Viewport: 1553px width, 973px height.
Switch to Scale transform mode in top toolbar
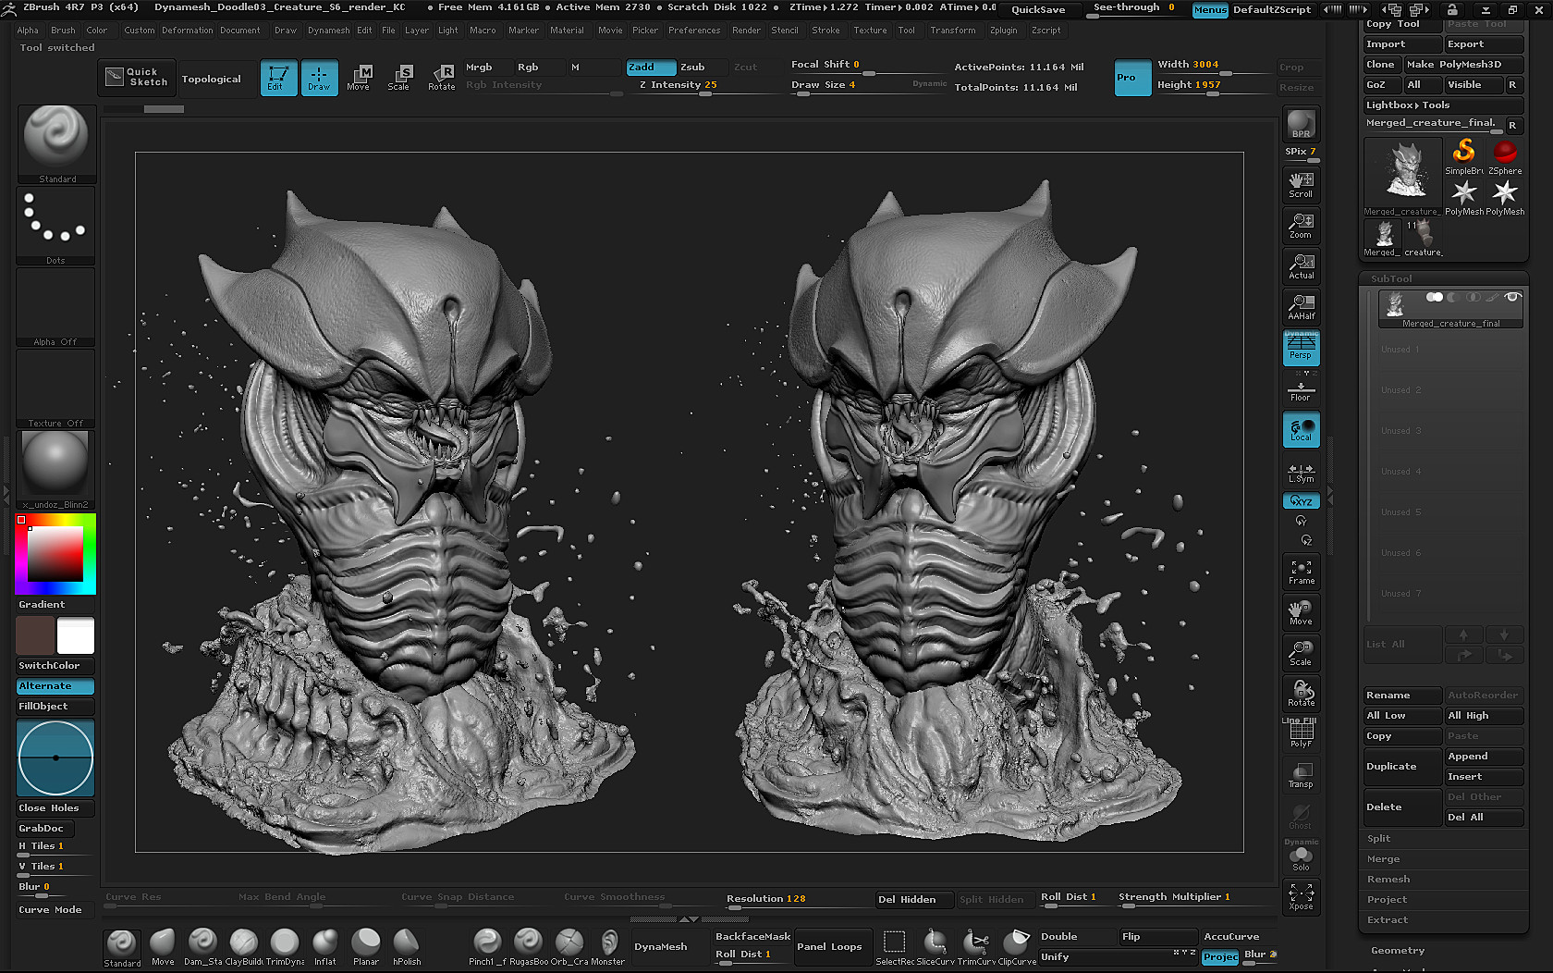399,78
